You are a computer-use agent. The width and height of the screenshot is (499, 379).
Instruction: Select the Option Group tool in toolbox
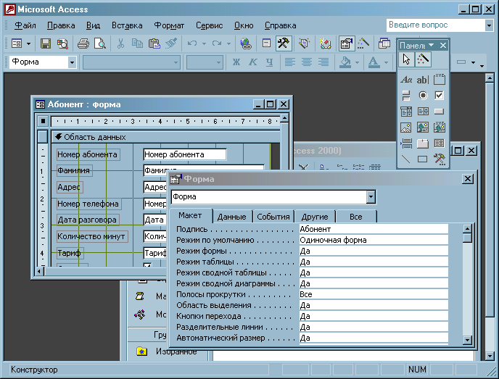point(440,80)
